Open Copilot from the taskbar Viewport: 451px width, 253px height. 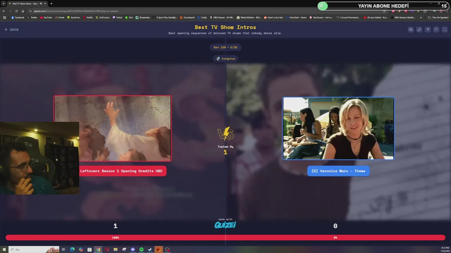point(81,249)
